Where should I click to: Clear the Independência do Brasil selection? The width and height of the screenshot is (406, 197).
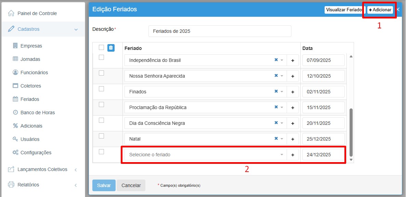click(276, 60)
